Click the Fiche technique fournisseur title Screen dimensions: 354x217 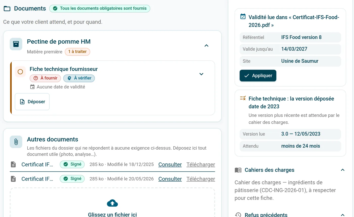pyautogui.click(x=64, y=69)
